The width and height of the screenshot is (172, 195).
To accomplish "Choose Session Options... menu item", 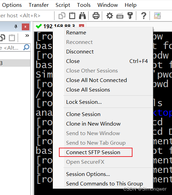I will pos(103,174).
